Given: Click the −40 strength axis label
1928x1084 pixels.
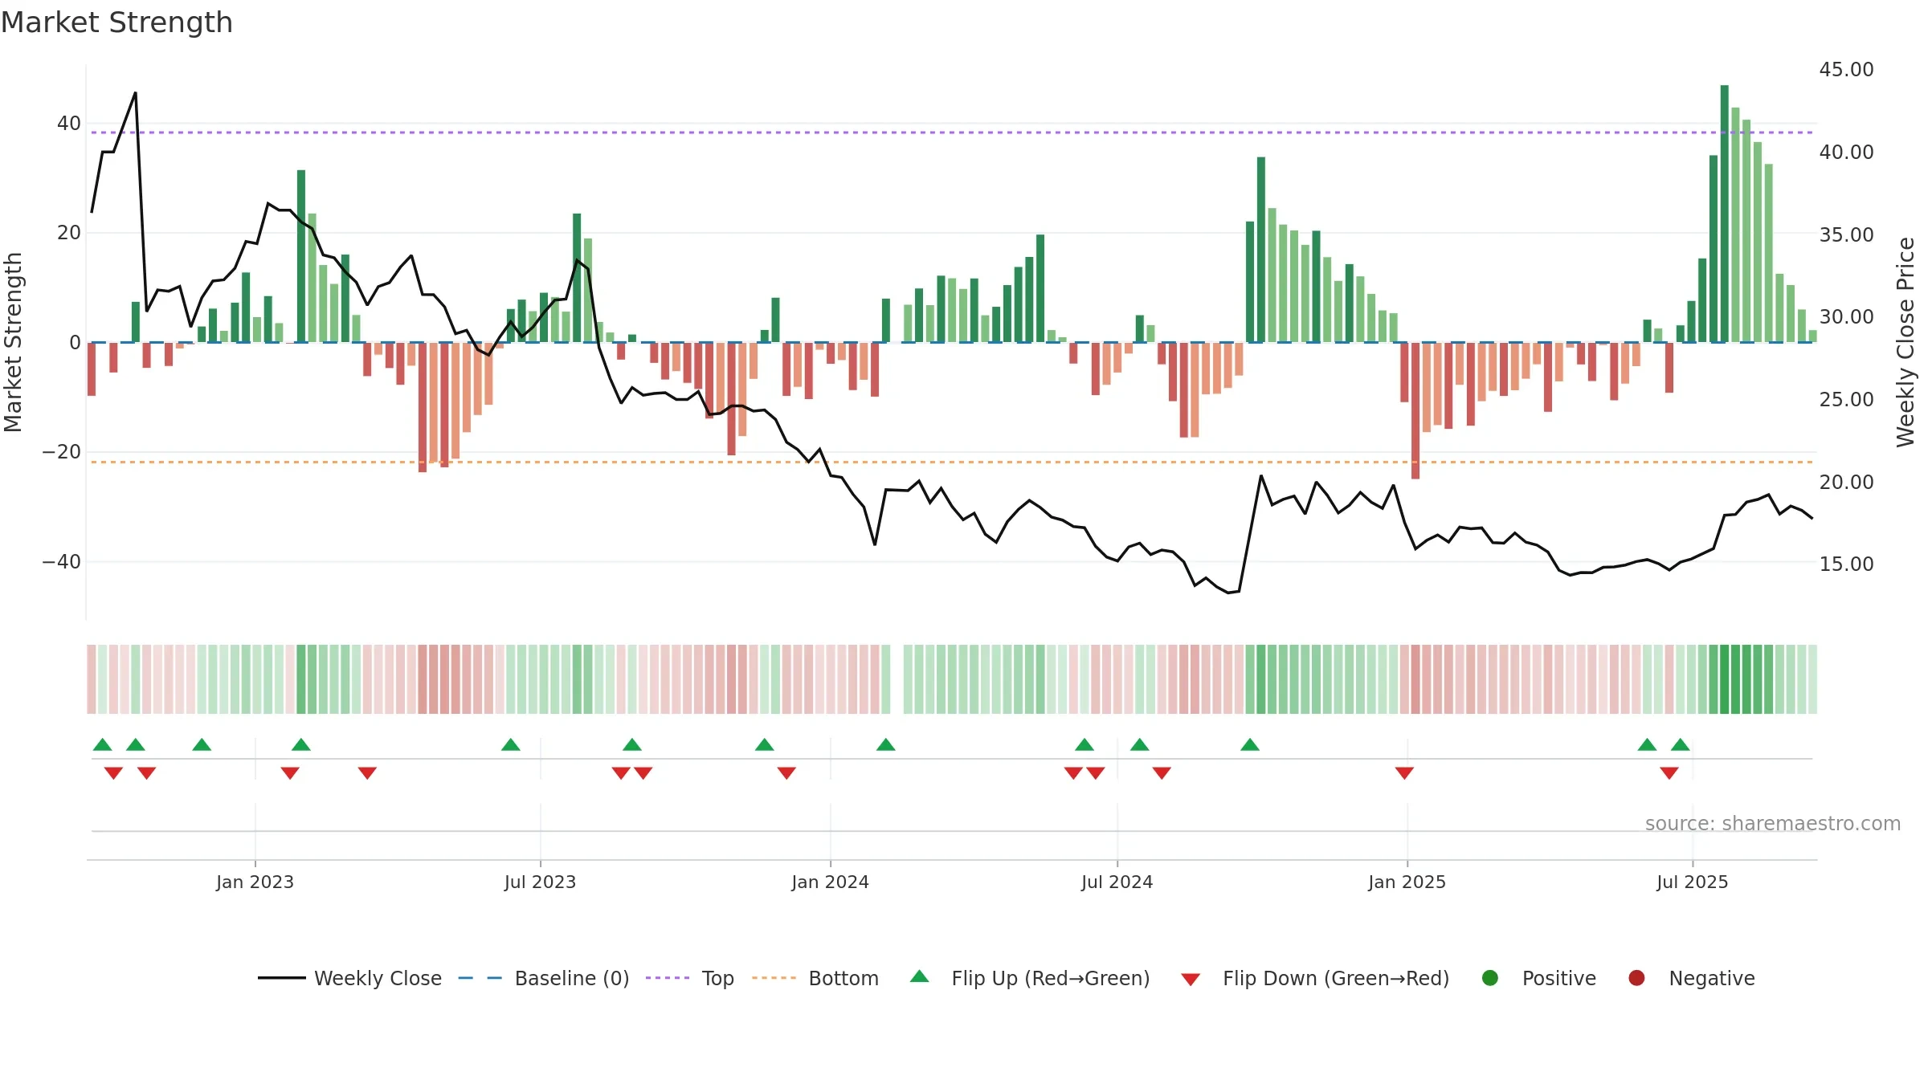Looking at the screenshot, I should point(61,562).
